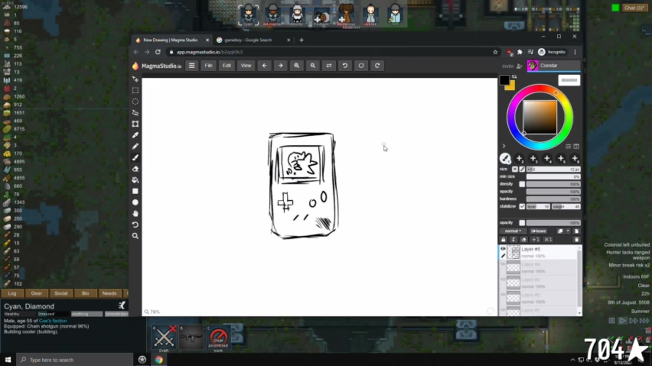
Task: Add a new layer
Action: click(576, 231)
